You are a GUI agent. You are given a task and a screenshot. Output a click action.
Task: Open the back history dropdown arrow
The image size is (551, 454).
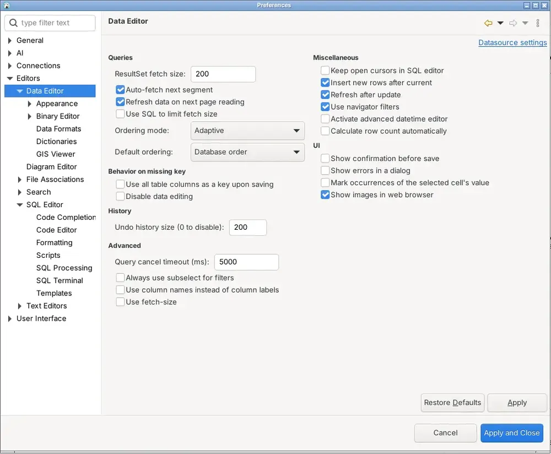pos(500,23)
